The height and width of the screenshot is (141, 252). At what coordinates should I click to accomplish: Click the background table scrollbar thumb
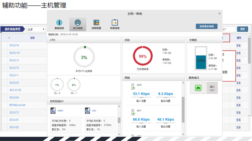coord(249,51)
